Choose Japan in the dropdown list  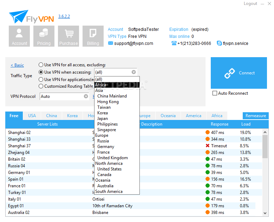tap(117, 119)
